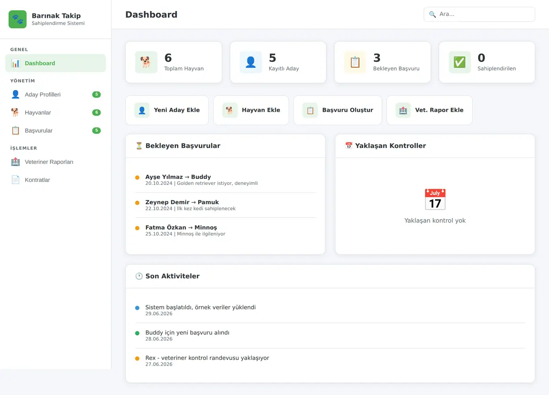The height and width of the screenshot is (395, 549).
Task: Open the Zeynep Demir → Pamuk application
Action: pyautogui.click(x=226, y=205)
